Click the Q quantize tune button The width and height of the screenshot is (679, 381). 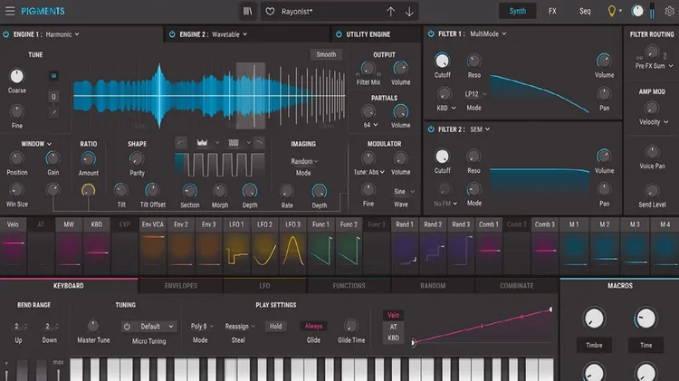click(53, 97)
